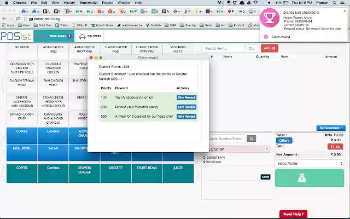Click the Kot Comment button

pos(331,128)
